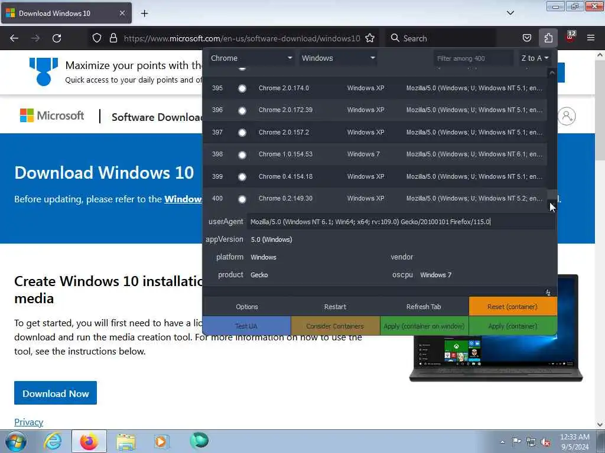Click Apply (container on window) button
605x453 pixels.
coord(424,326)
